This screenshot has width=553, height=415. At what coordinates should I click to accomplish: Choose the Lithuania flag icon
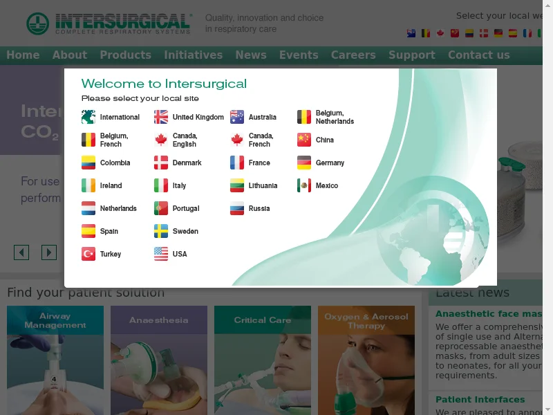pos(237,185)
